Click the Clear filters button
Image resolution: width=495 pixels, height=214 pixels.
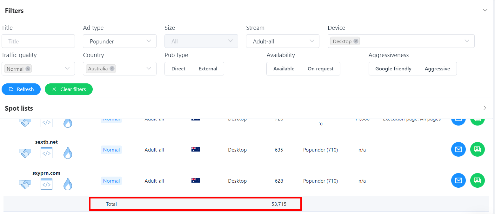[x=69, y=89]
